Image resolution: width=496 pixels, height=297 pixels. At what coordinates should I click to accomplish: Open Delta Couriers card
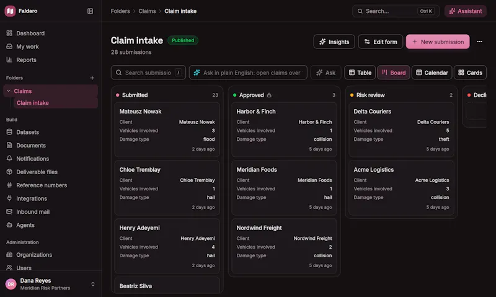pos(401,130)
